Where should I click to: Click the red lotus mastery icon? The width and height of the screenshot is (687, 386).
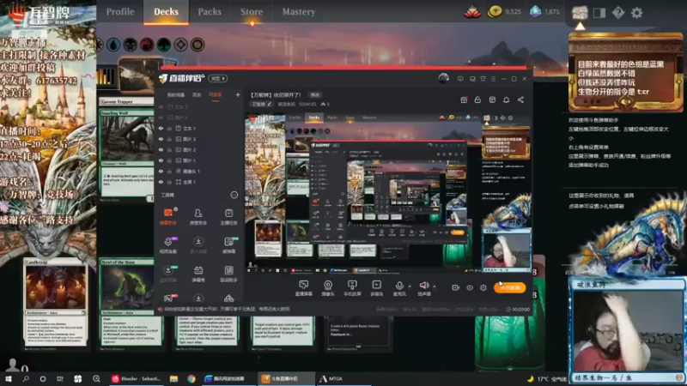point(472,12)
